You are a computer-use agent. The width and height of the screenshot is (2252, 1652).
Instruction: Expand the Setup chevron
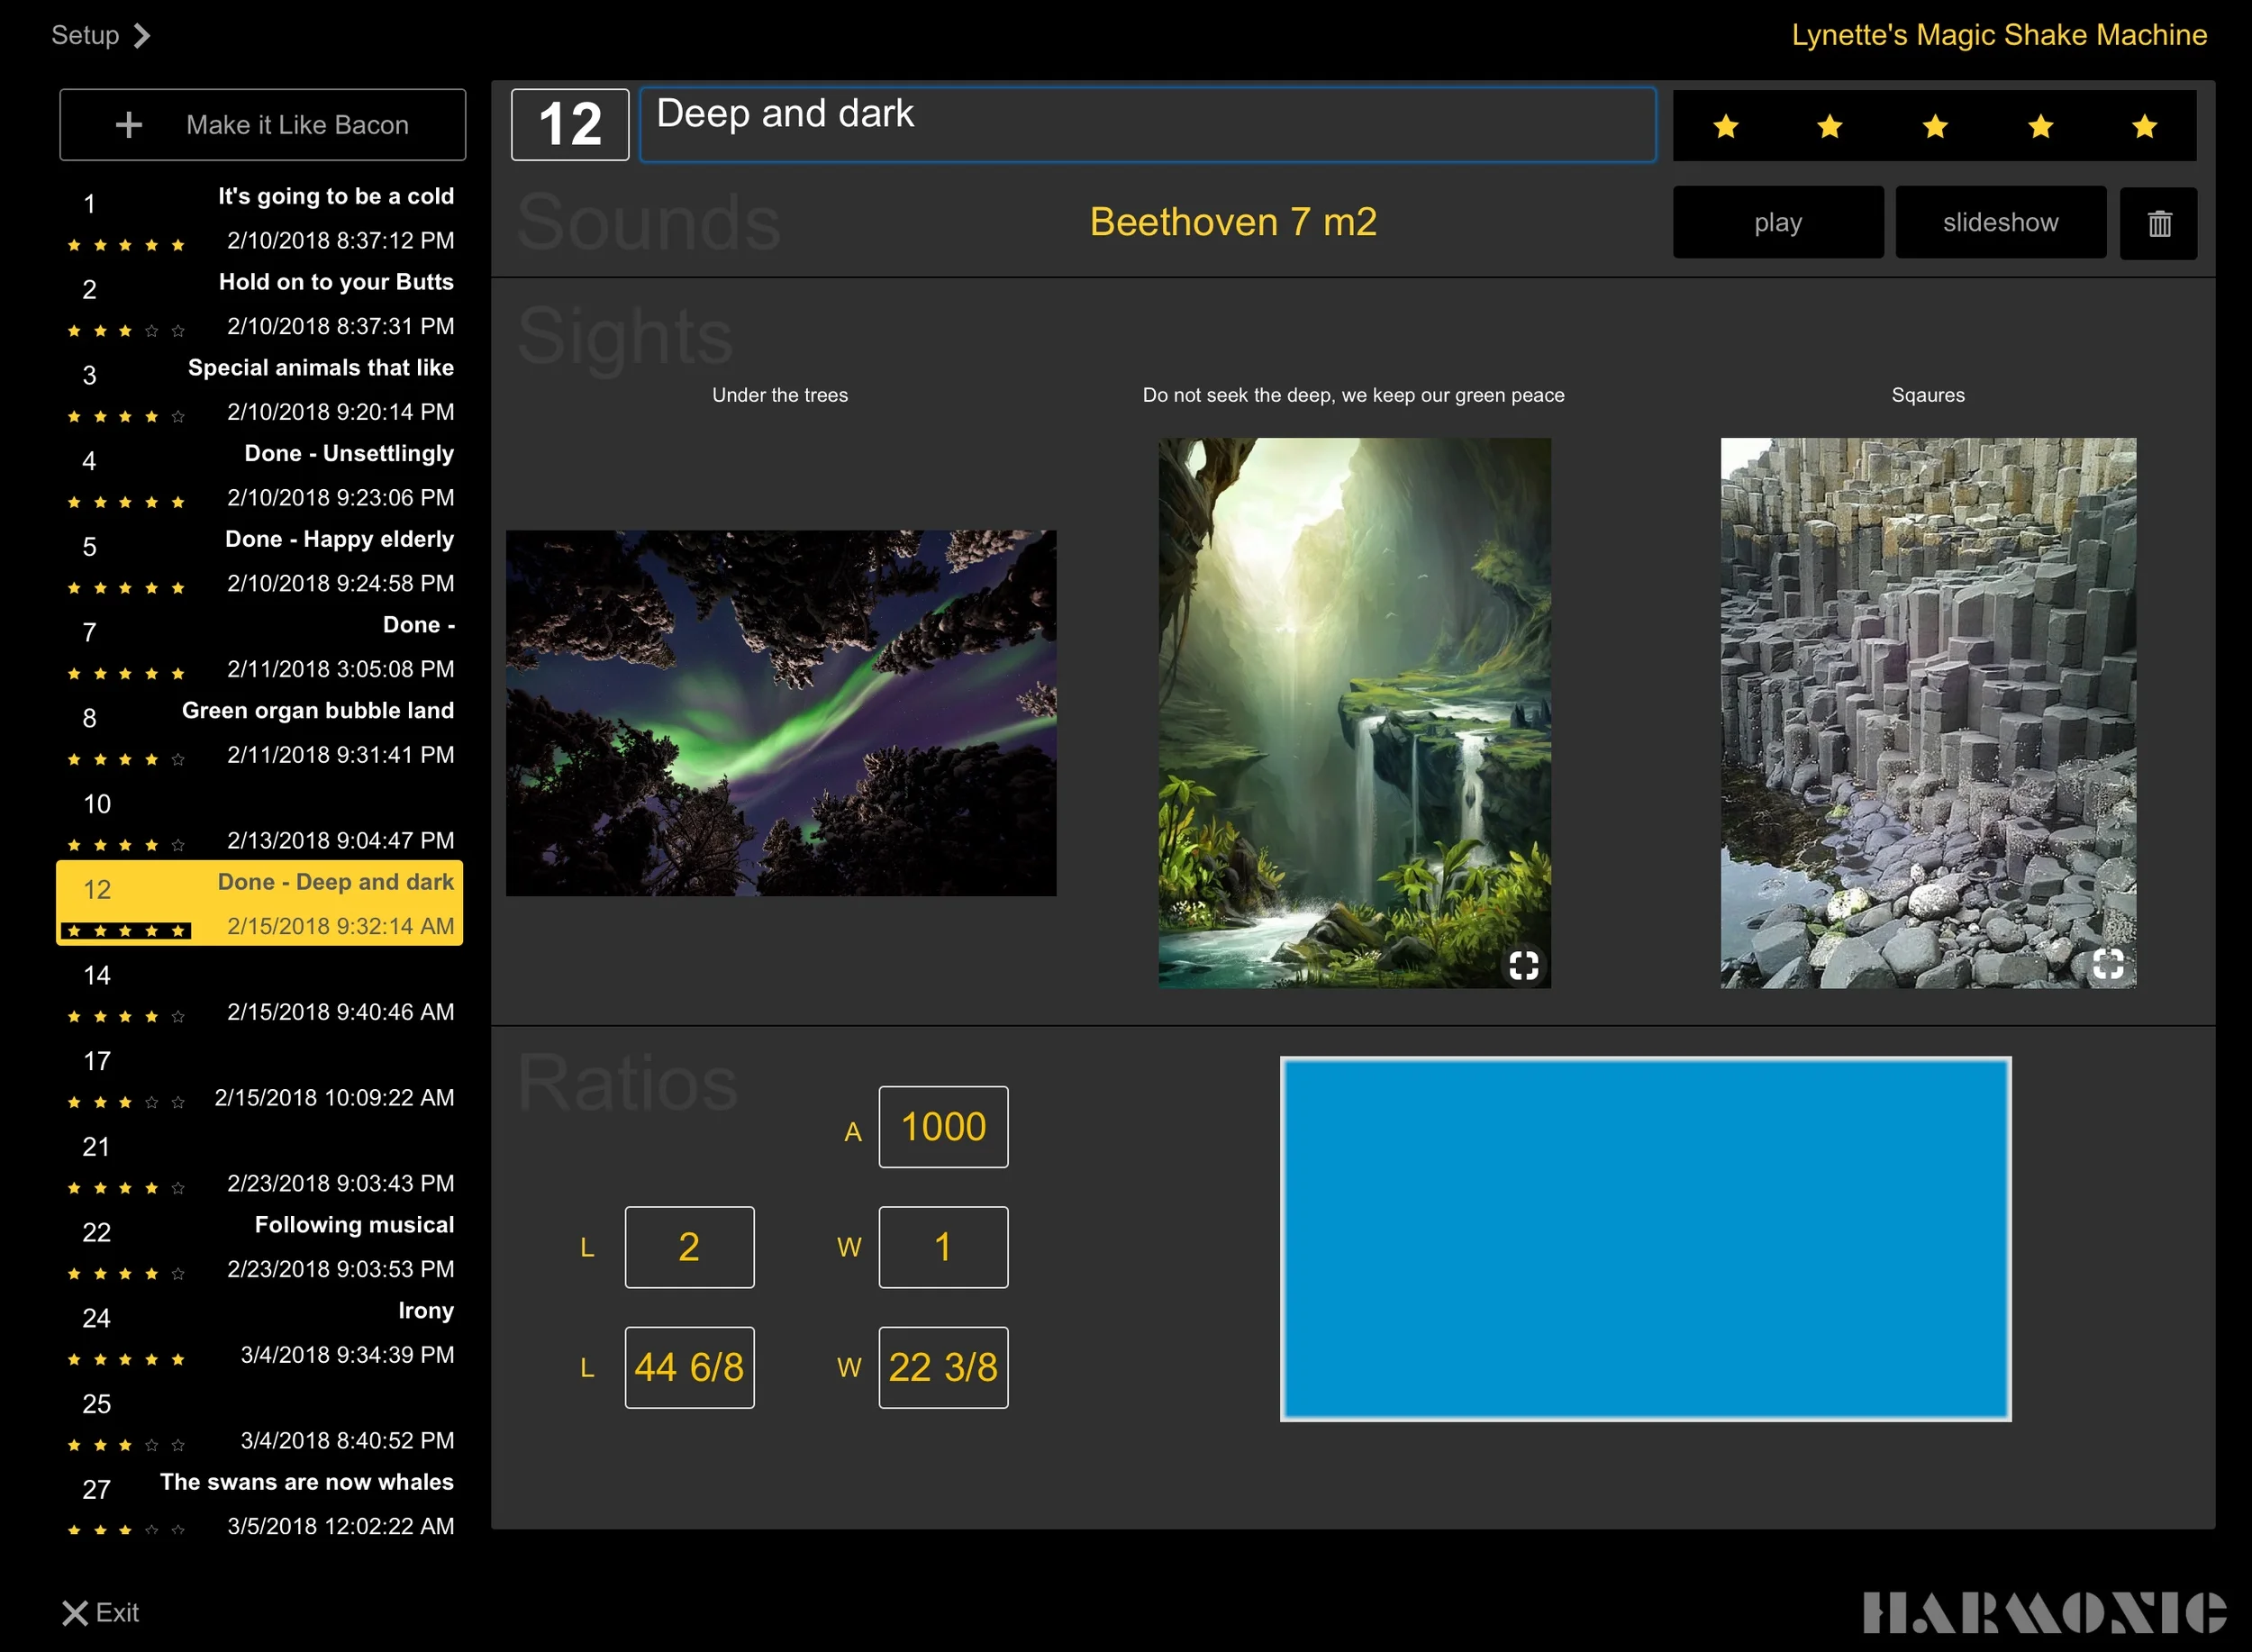coord(142,36)
